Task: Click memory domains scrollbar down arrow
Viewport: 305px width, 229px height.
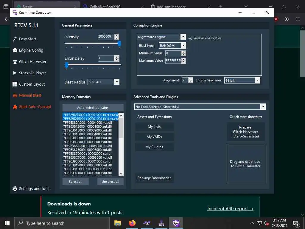Action: click(121, 174)
